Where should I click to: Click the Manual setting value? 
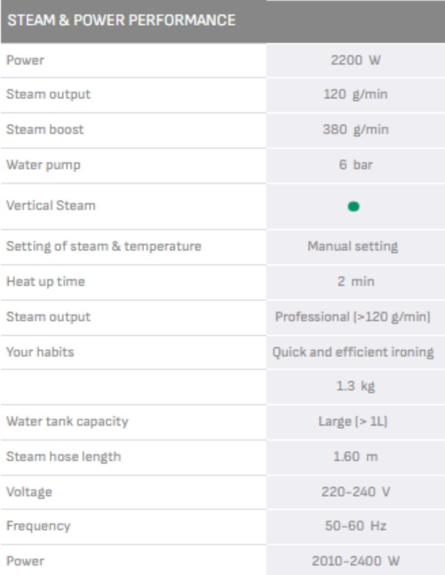click(x=353, y=246)
